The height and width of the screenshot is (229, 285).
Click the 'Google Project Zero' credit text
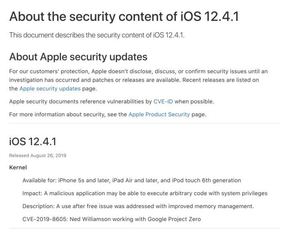(174, 219)
